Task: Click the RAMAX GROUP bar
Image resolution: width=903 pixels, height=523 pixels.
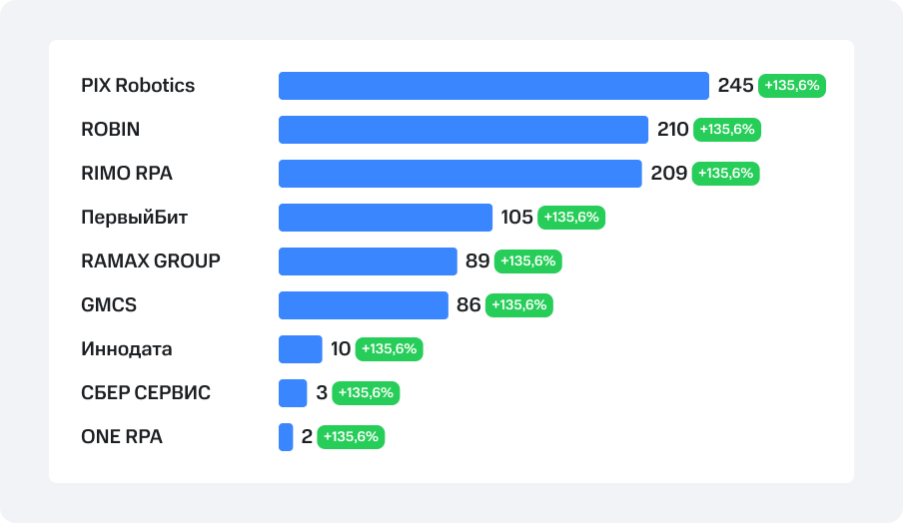Action: (x=368, y=261)
